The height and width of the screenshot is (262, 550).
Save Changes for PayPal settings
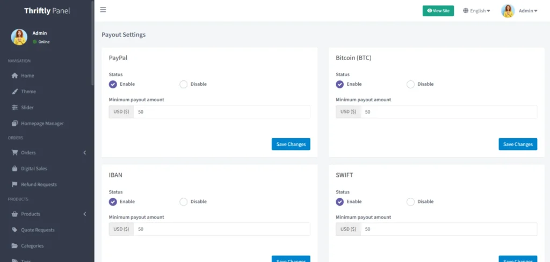coord(291,144)
